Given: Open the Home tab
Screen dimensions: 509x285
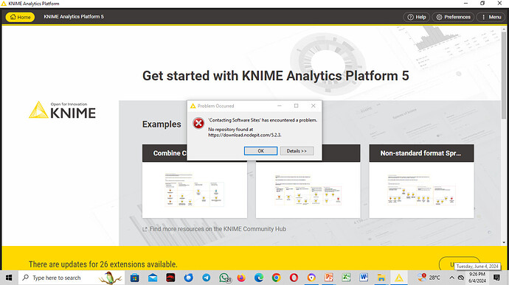Looking at the screenshot, I should coord(20,17).
